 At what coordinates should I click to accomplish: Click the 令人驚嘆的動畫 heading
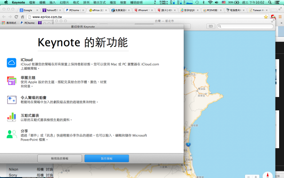click(x=34, y=98)
